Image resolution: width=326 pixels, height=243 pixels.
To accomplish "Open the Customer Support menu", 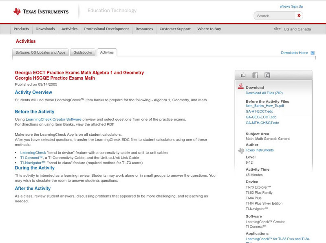I will click(x=174, y=29).
